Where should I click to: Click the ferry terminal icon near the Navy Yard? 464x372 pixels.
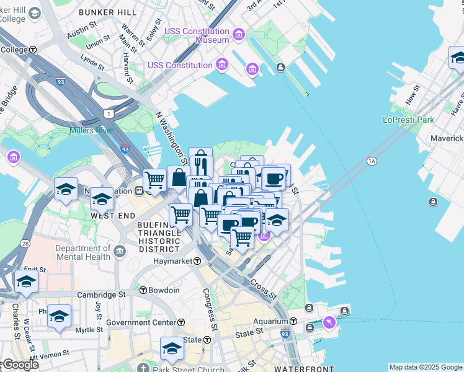280,68
